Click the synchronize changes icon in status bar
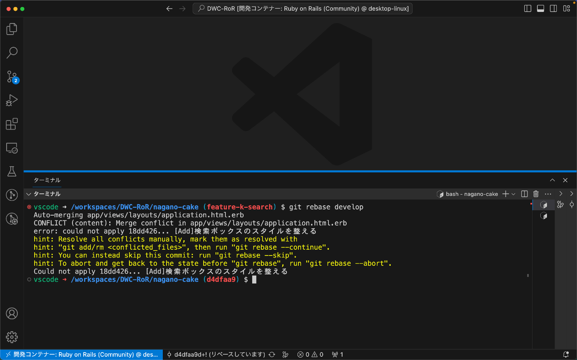Image resolution: width=577 pixels, height=360 pixels. pos(272,355)
